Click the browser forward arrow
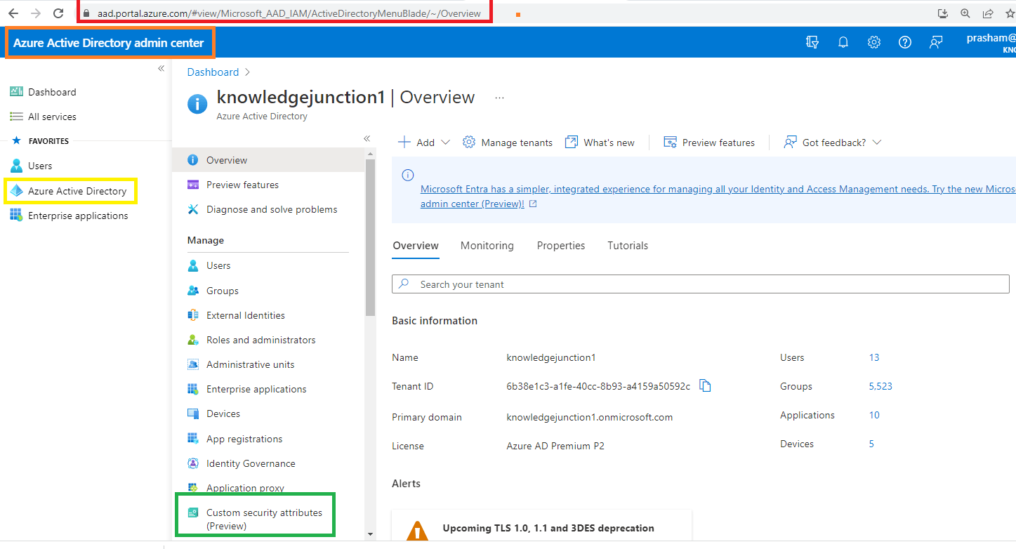1016x549 pixels. [x=36, y=13]
